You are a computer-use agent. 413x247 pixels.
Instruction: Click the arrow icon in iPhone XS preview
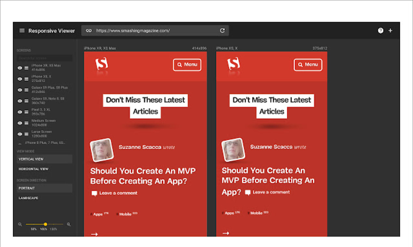point(226,233)
